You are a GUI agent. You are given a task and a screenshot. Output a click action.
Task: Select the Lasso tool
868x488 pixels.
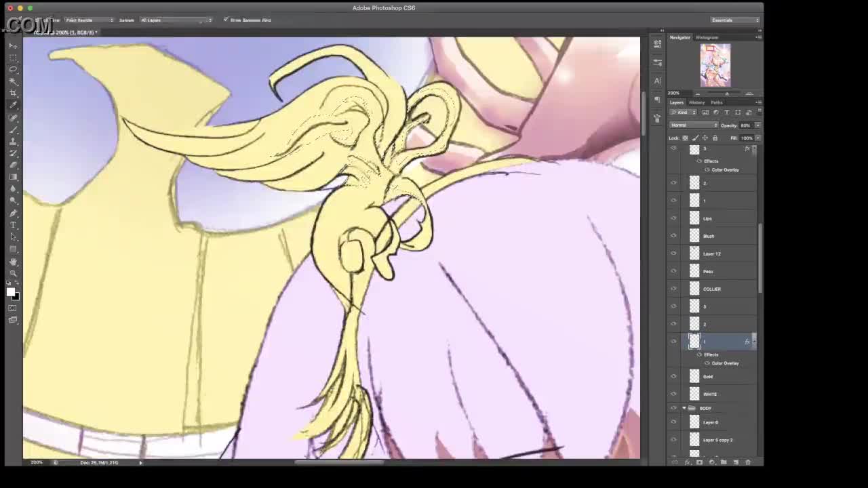[13, 69]
